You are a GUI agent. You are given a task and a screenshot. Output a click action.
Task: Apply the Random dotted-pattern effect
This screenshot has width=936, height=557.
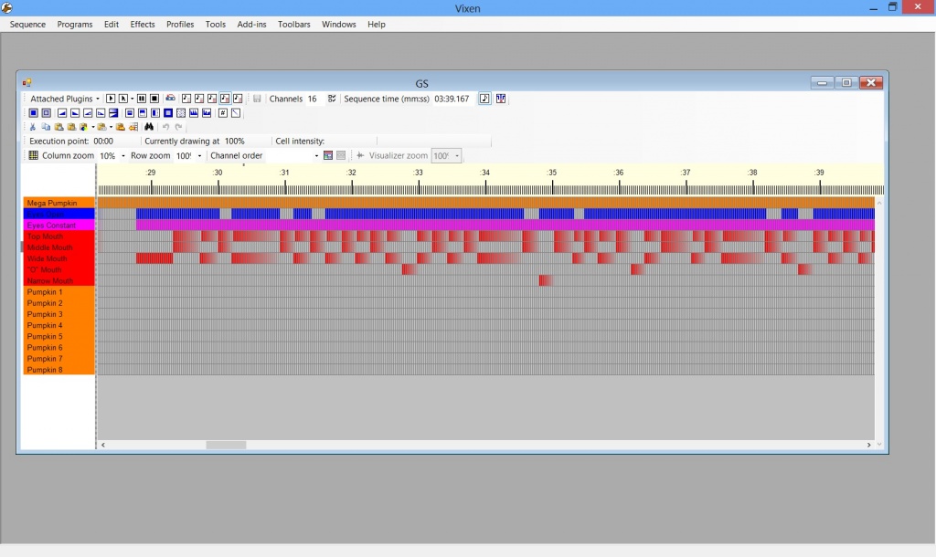(x=181, y=112)
